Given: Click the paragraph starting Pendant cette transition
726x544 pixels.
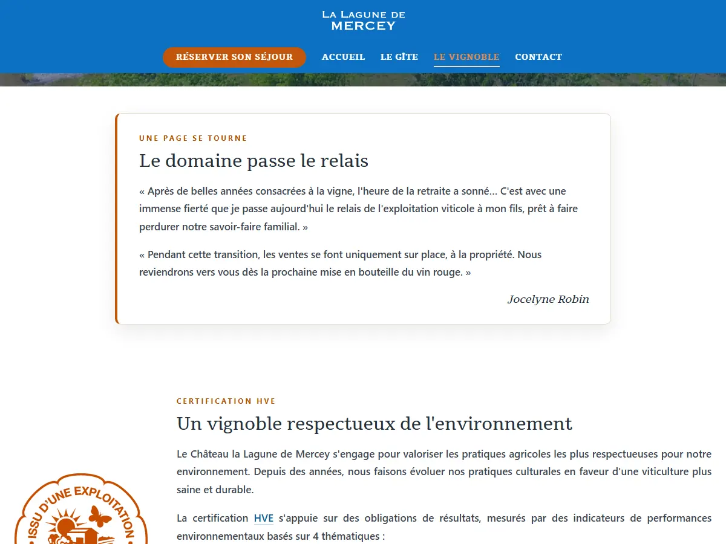Looking at the screenshot, I should 363,264.
